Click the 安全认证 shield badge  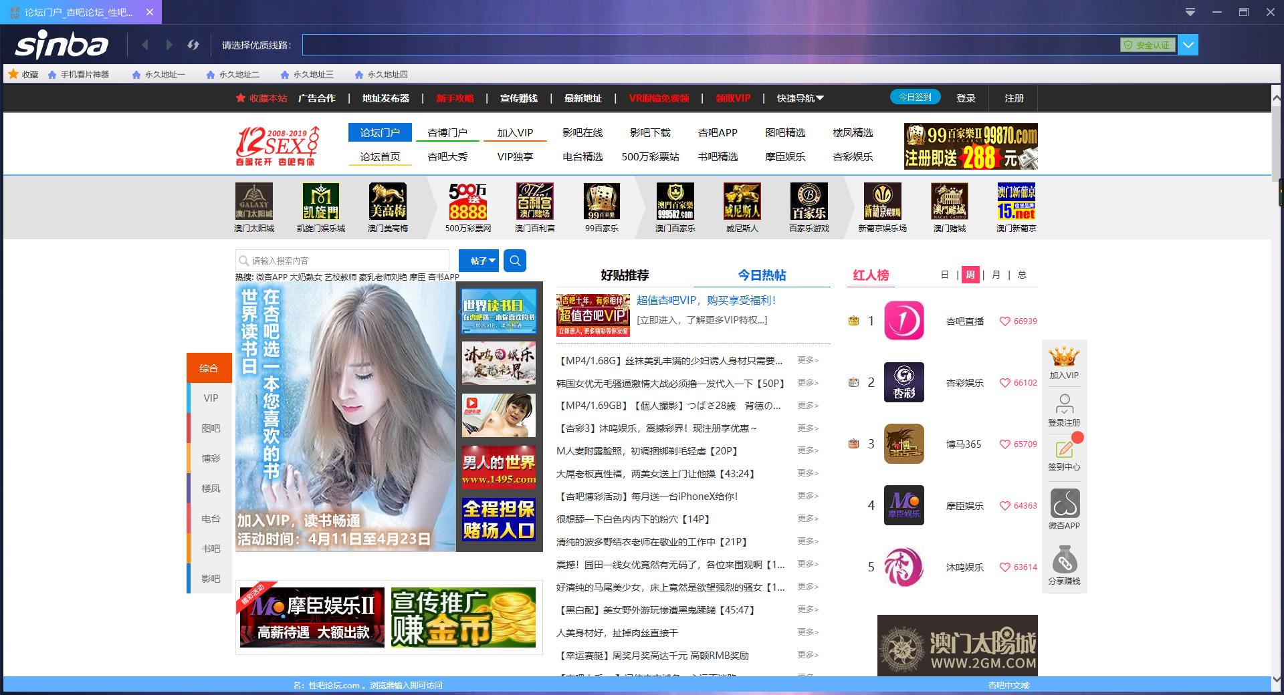coord(1148,45)
